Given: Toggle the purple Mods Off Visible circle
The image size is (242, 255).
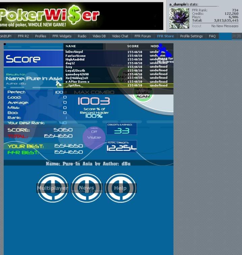Looking at the screenshot, I should (94, 137).
